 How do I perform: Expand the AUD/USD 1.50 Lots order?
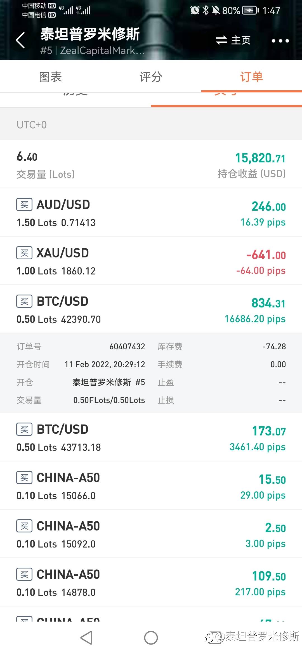[151, 212]
